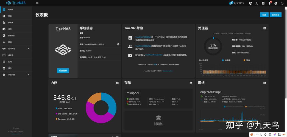Click the microphone icon in input method bar
The image size is (287, 137).
(265, 135)
